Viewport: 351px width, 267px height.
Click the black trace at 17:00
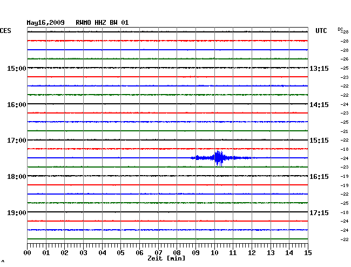coord(167,140)
